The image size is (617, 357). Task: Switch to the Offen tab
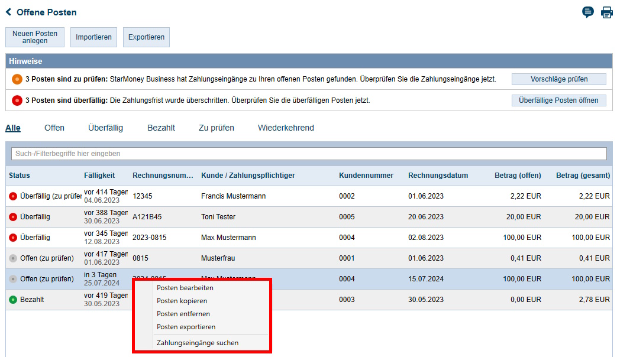point(54,128)
